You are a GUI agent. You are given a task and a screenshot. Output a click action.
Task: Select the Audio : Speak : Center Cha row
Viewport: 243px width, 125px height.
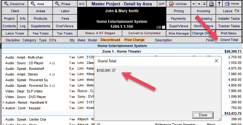tap(121, 119)
